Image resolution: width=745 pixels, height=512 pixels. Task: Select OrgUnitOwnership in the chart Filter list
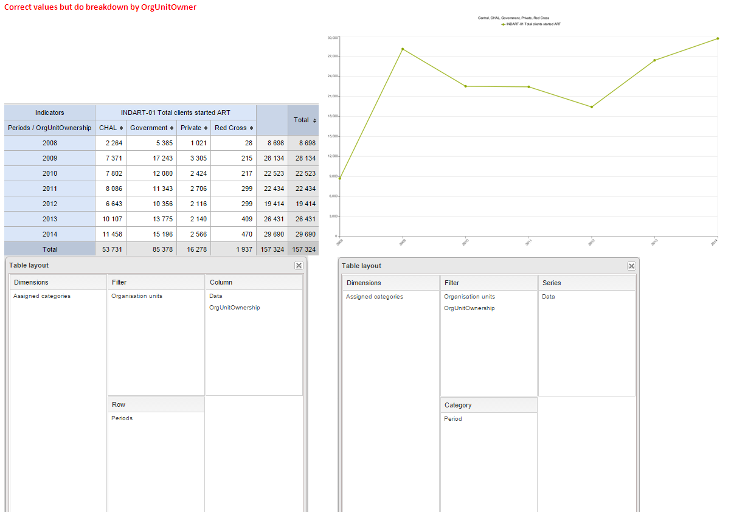[x=469, y=308]
